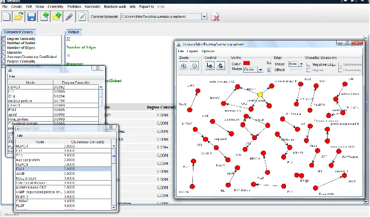Select protein kinase CK2 row in Closeness table
Image resolution: width=370 pixels, height=217 pixels.
coord(63,188)
